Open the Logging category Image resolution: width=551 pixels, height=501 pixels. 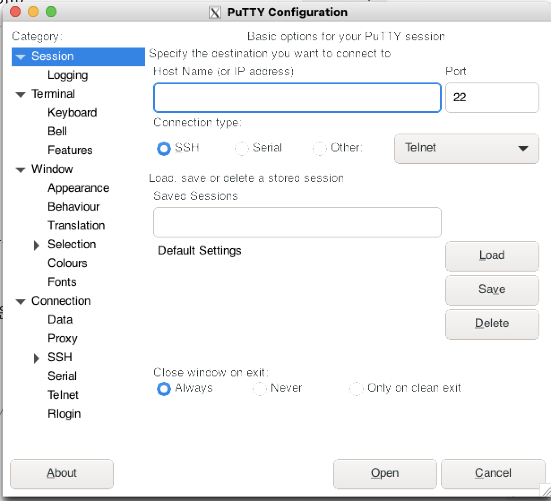point(68,75)
